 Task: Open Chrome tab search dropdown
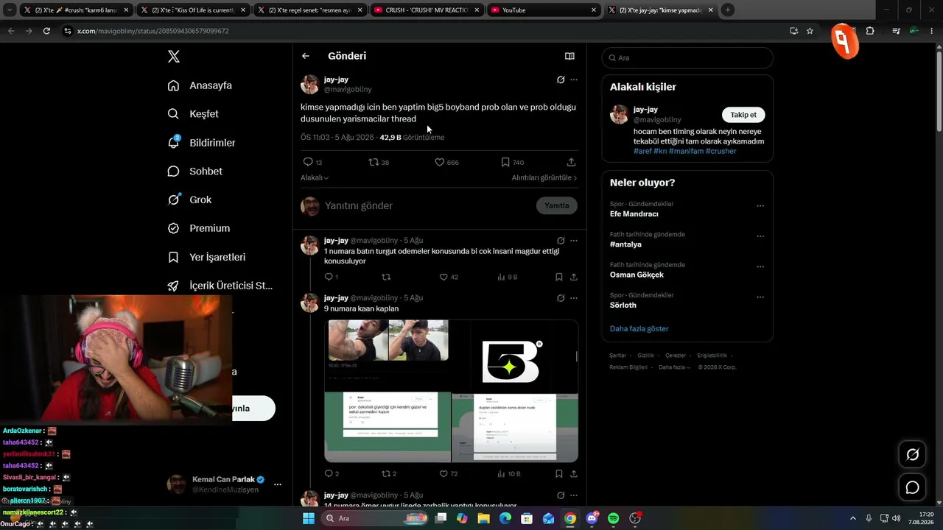coord(10,10)
